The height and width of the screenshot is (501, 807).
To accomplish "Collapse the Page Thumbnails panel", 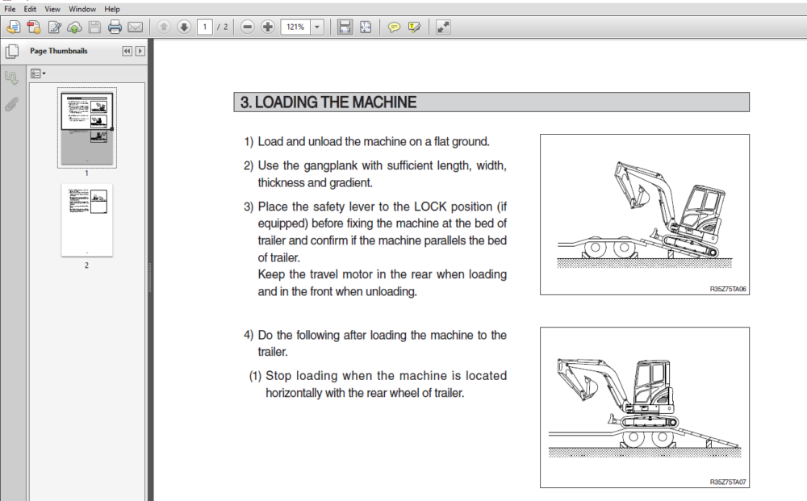I will point(128,51).
